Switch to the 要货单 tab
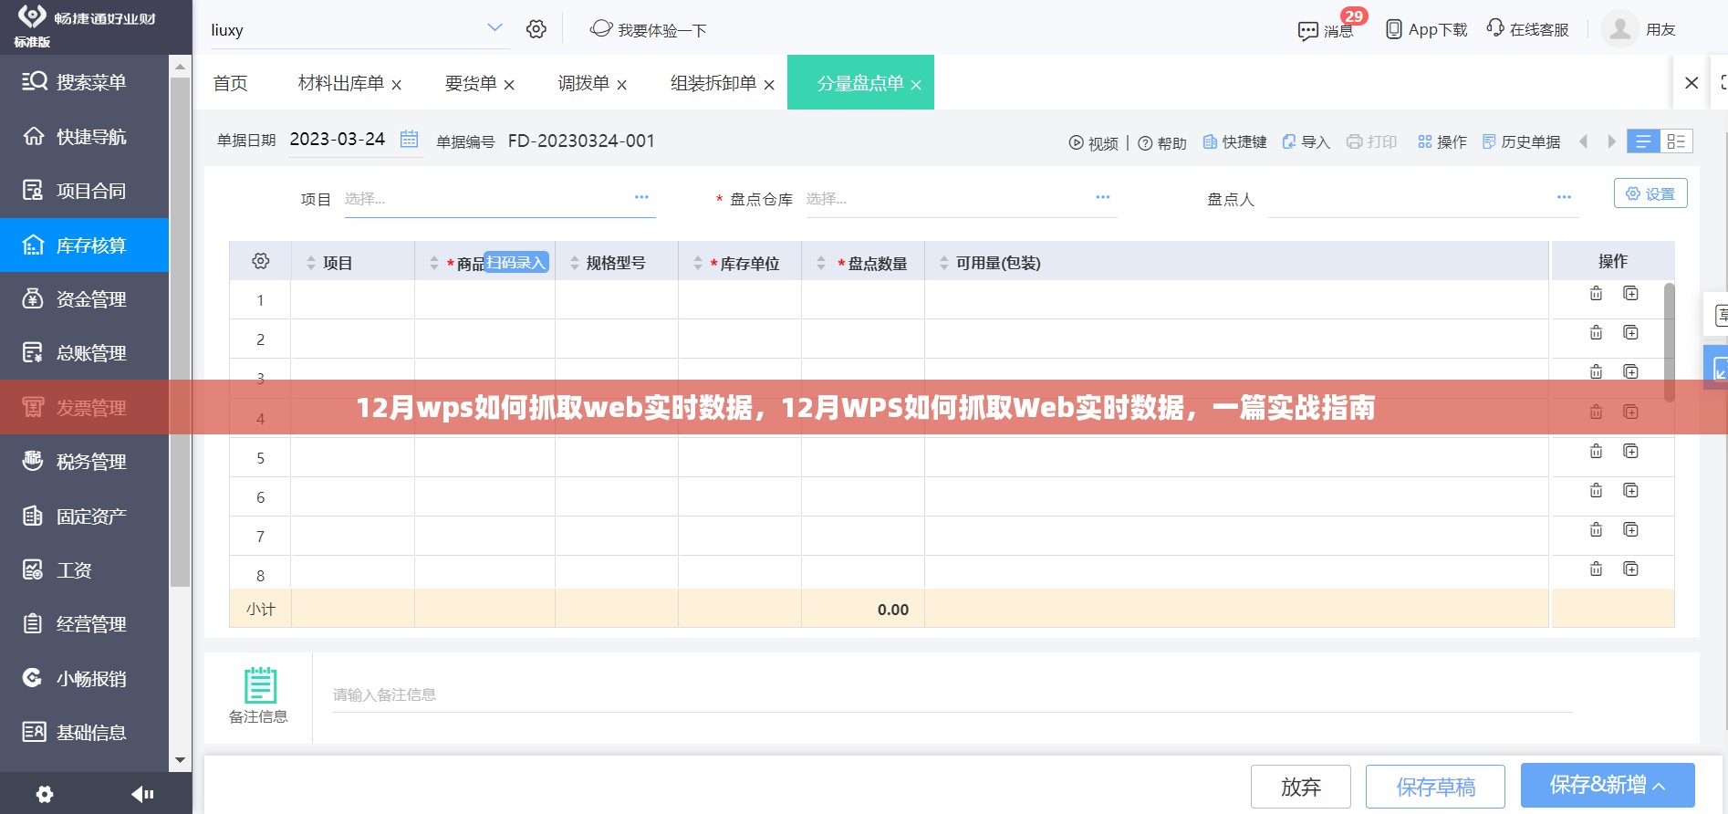The height and width of the screenshot is (814, 1728). (x=471, y=83)
